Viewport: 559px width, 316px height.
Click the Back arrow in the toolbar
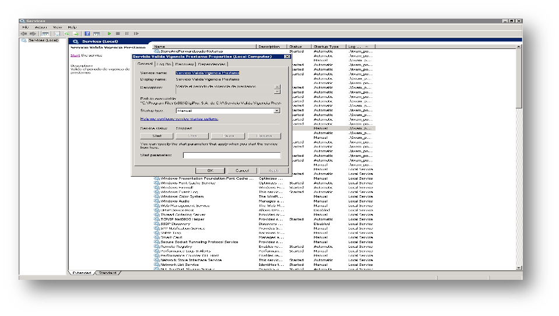[24, 34]
